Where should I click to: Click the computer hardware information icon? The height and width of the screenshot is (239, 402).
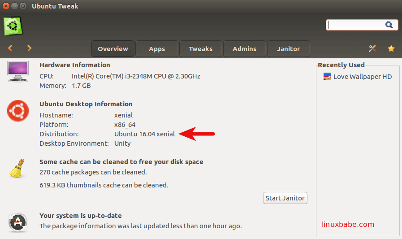coord(18,72)
